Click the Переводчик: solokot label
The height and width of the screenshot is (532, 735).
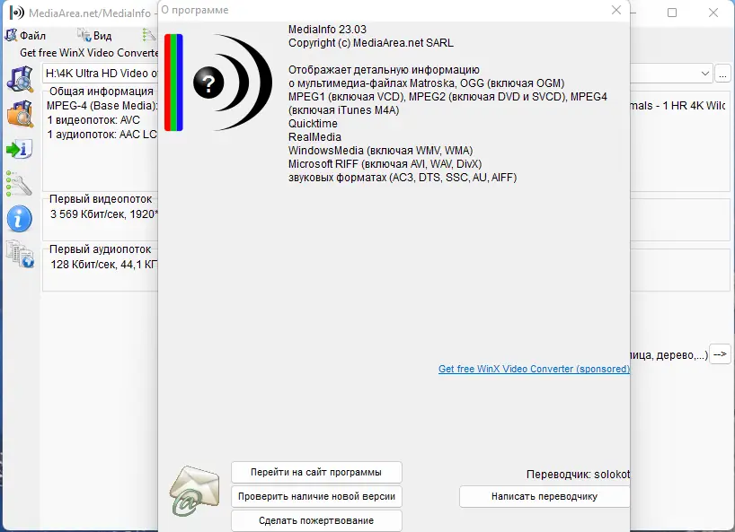578,475
